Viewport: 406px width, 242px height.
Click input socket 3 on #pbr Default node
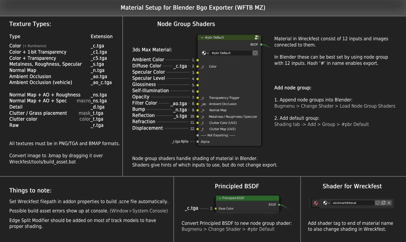tap(198, 73)
